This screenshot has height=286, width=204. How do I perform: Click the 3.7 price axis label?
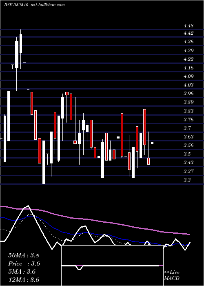click(x=187, y=128)
